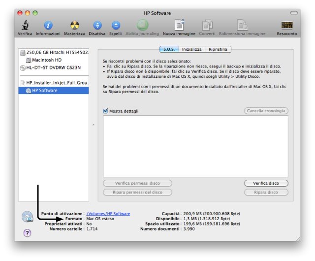
Task: Click the Converti toolbar icon
Action: [x=207, y=25]
